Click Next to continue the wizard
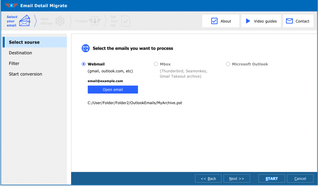Screen dimensions: 318x186 (x=237, y=178)
